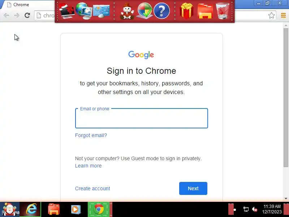Image resolution: width=289 pixels, height=217 pixels.
Task: Click the snowman icon in the dock
Action: point(127,11)
